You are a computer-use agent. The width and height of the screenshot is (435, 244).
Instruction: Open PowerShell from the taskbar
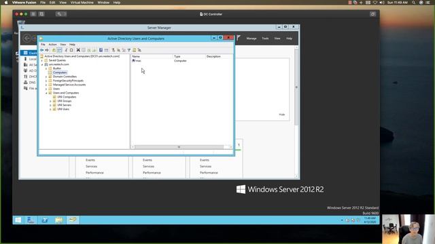45,220
